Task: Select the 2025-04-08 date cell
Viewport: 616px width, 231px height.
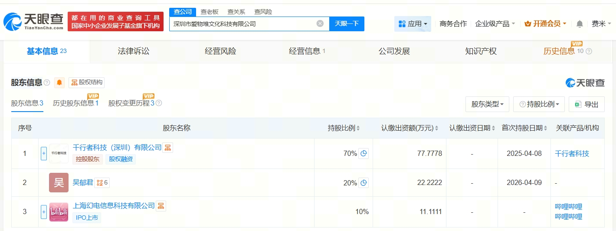Action: point(524,153)
